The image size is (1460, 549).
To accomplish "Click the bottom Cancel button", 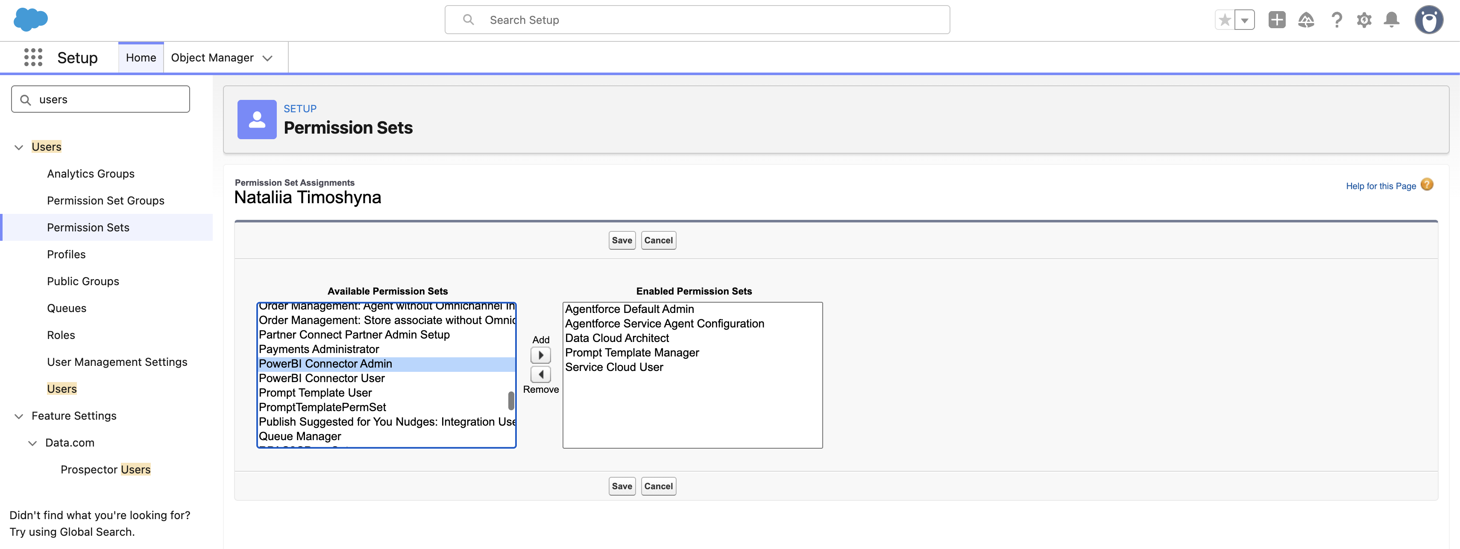I will point(658,486).
